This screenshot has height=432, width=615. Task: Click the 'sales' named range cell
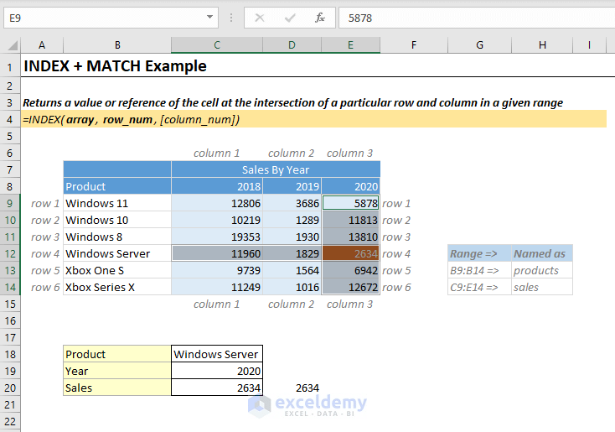(542, 288)
